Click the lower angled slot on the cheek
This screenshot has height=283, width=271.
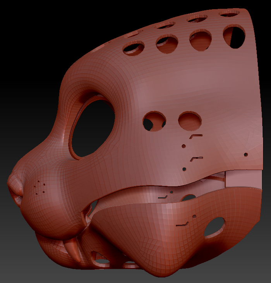[197, 159]
